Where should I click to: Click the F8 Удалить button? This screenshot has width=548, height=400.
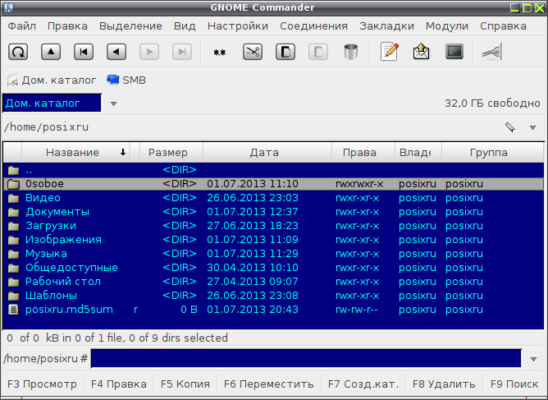(x=444, y=384)
